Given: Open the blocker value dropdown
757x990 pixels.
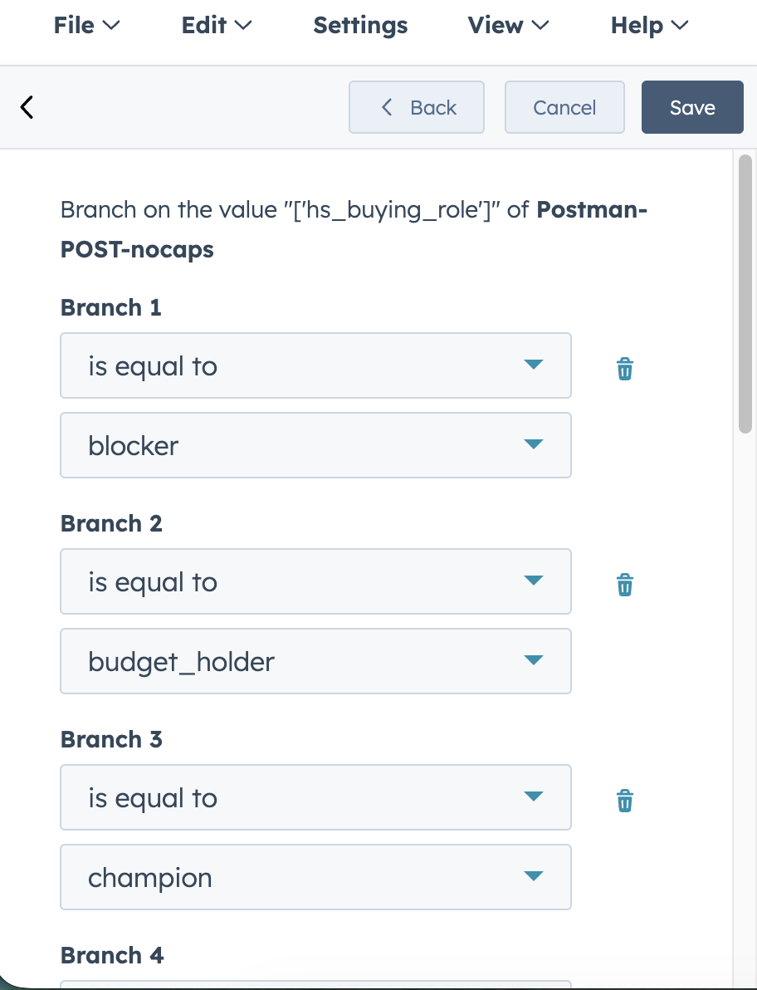Looking at the screenshot, I should coord(315,445).
